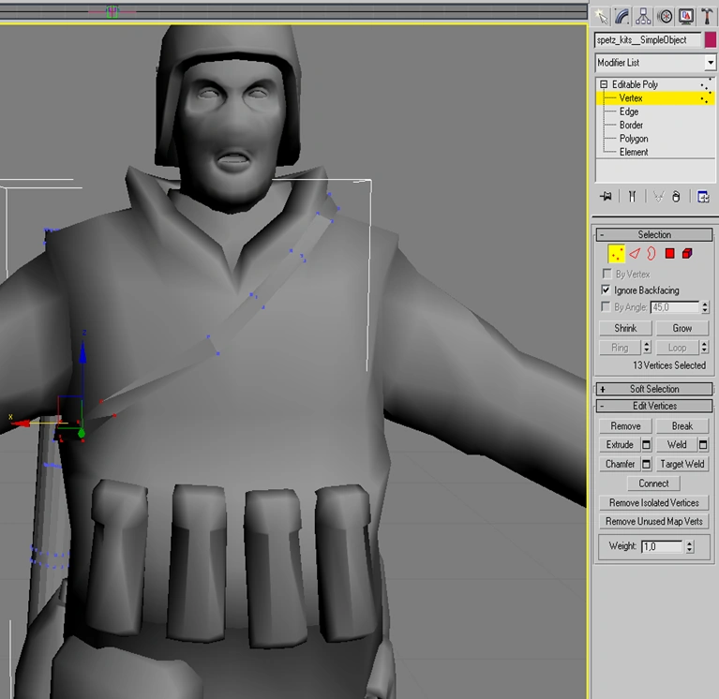The height and width of the screenshot is (699, 719).
Task: Select the Polygon selection mode icon
Action: pyautogui.click(x=669, y=253)
